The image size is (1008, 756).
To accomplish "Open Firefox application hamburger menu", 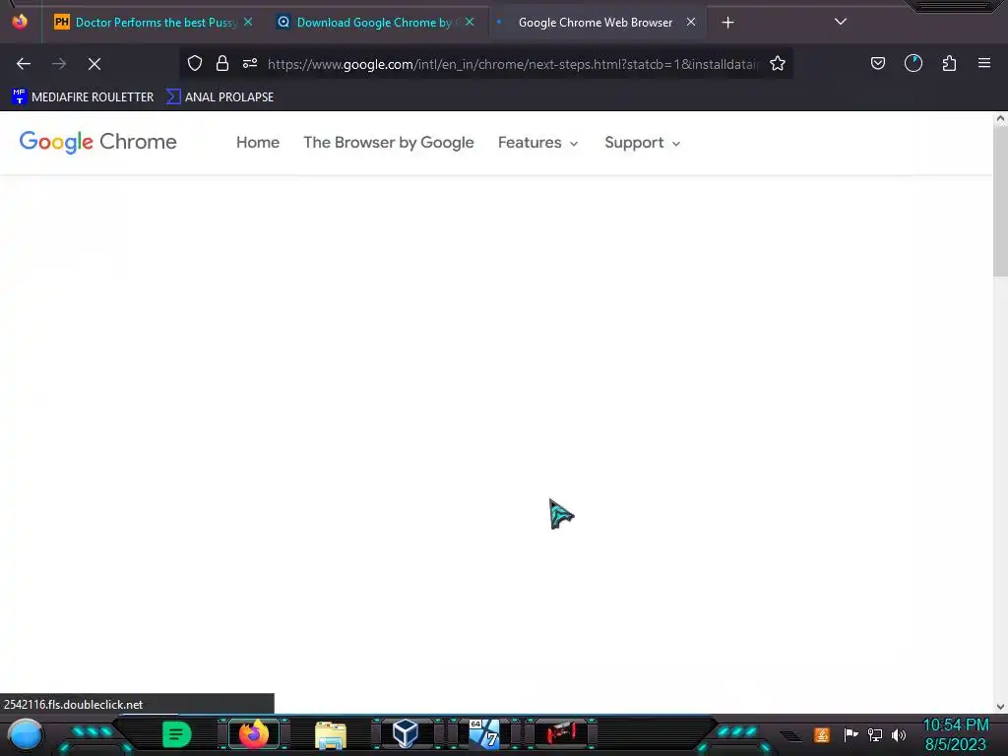I will coord(984,63).
